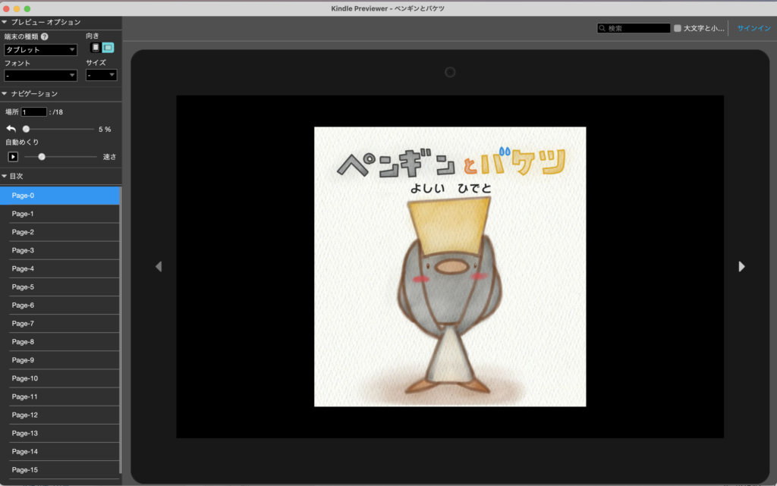Go to next page arrow
This screenshot has height=486, width=777.
point(741,267)
